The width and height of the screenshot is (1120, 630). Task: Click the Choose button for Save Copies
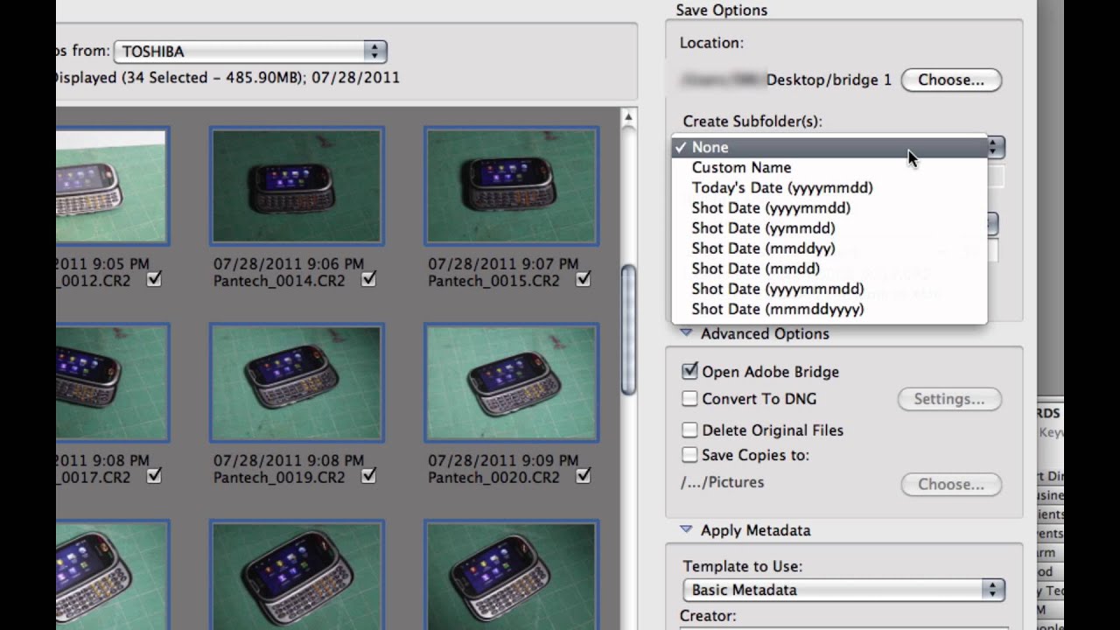tap(951, 484)
